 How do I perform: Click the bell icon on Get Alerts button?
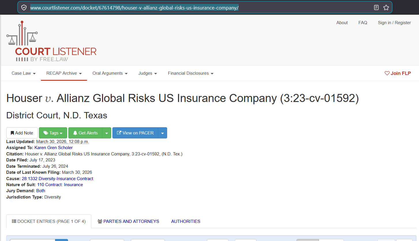click(75, 133)
